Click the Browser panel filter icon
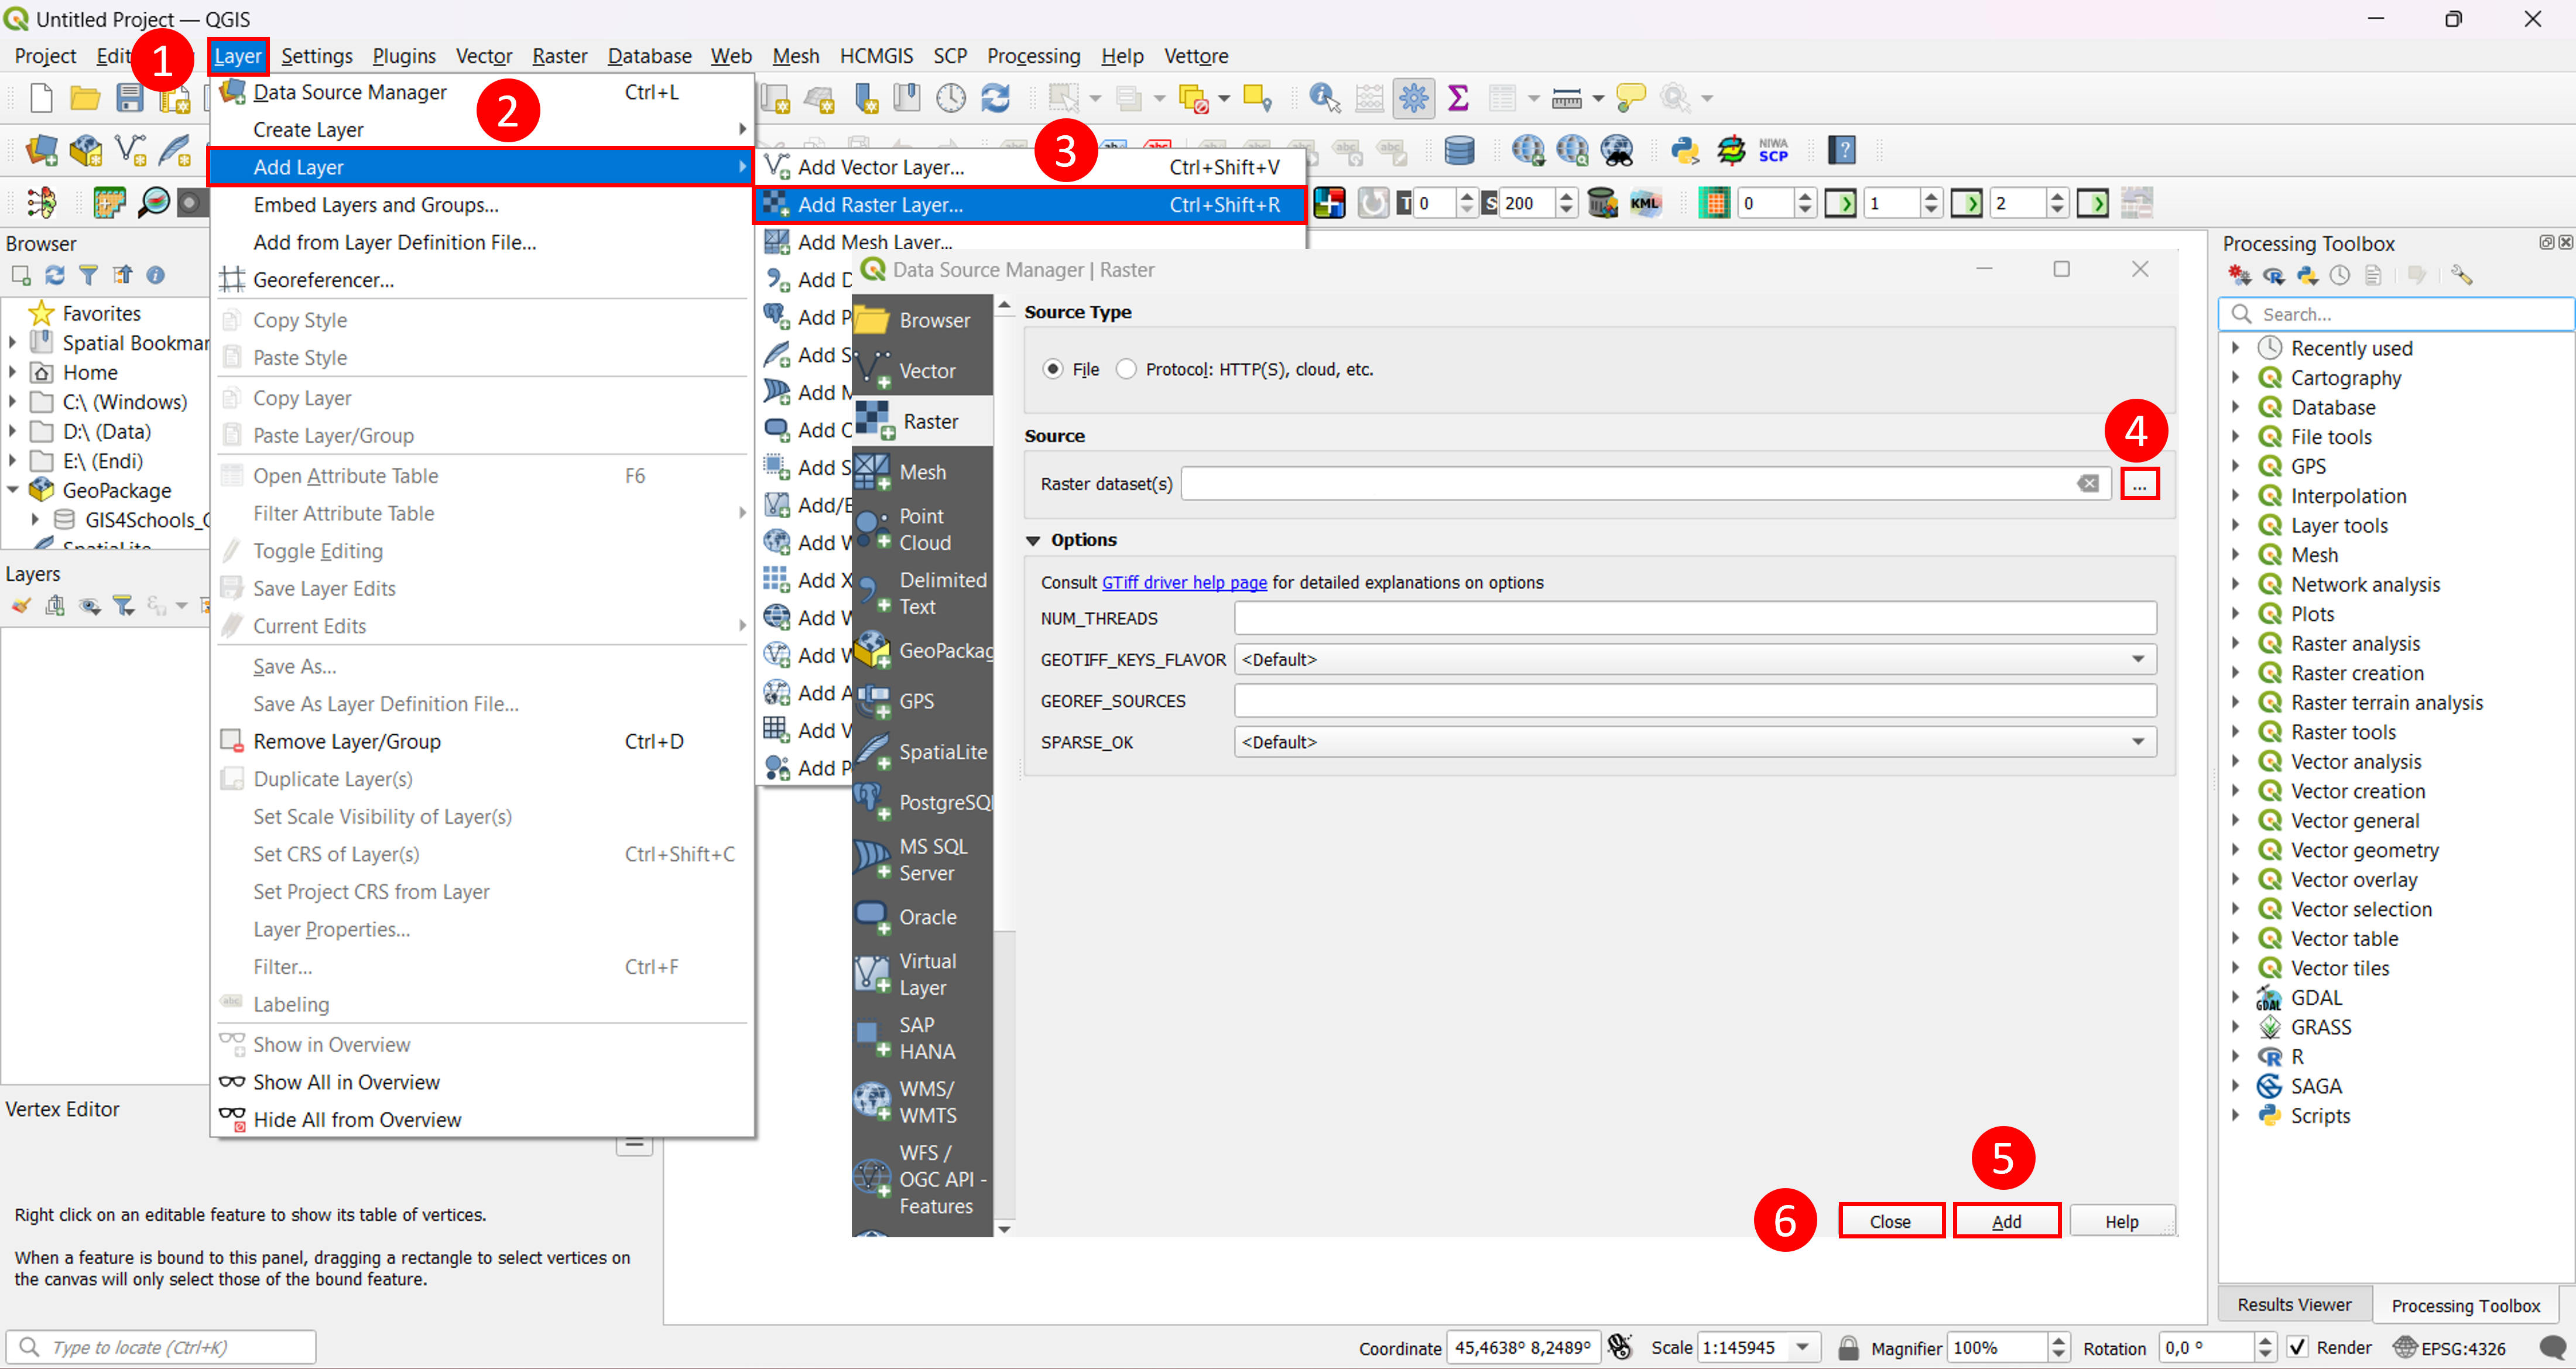This screenshot has width=2576, height=1369. click(89, 275)
